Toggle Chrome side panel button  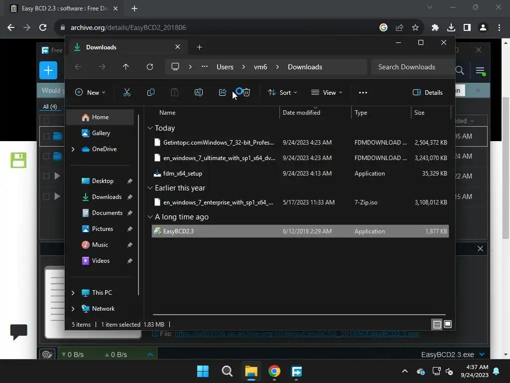467,28
